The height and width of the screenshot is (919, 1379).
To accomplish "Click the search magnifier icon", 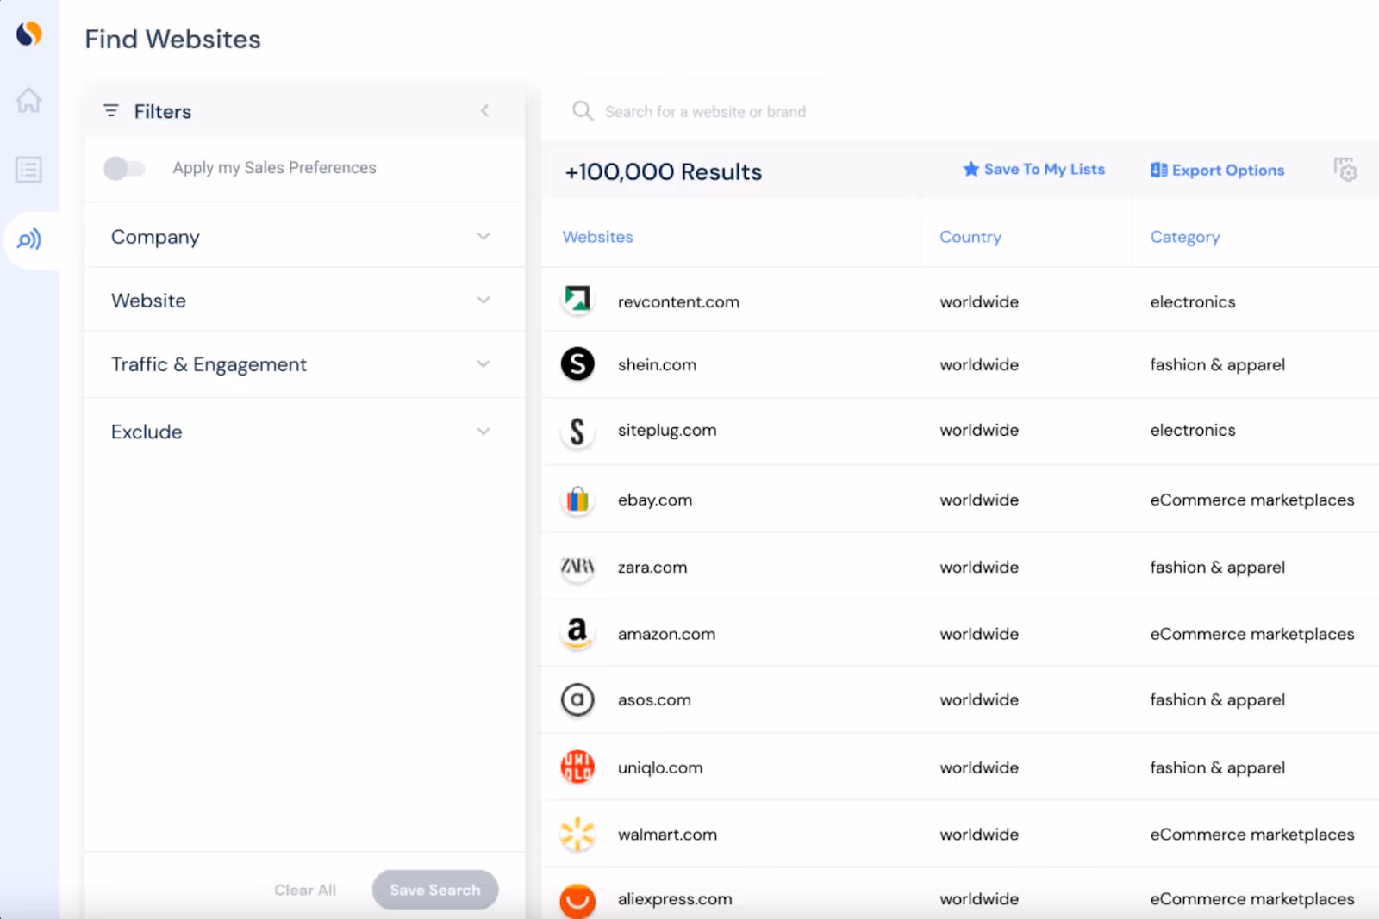I will (x=583, y=111).
